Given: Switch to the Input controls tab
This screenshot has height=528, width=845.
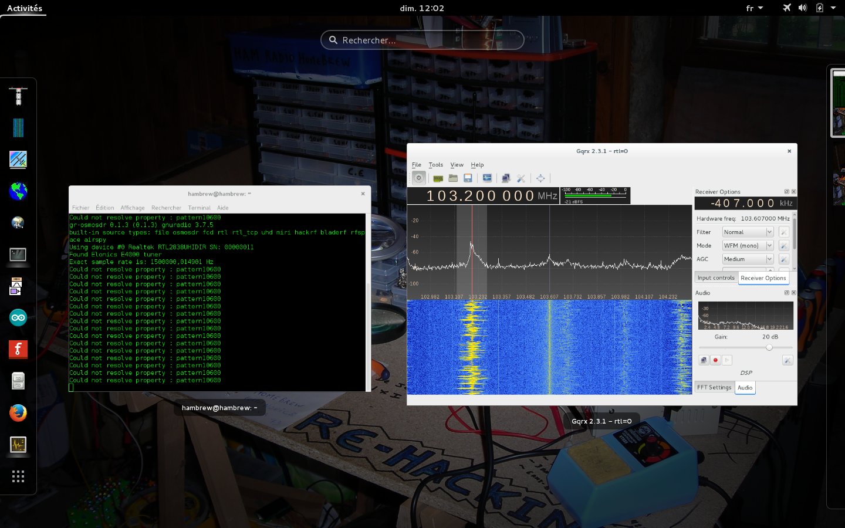Looking at the screenshot, I should pyautogui.click(x=715, y=277).
